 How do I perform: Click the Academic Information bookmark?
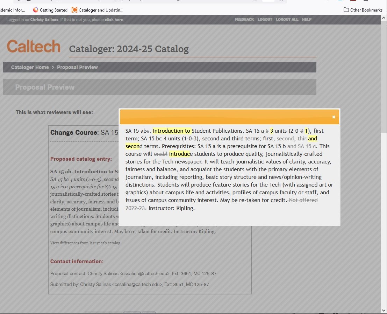click(x=13, y=10)
